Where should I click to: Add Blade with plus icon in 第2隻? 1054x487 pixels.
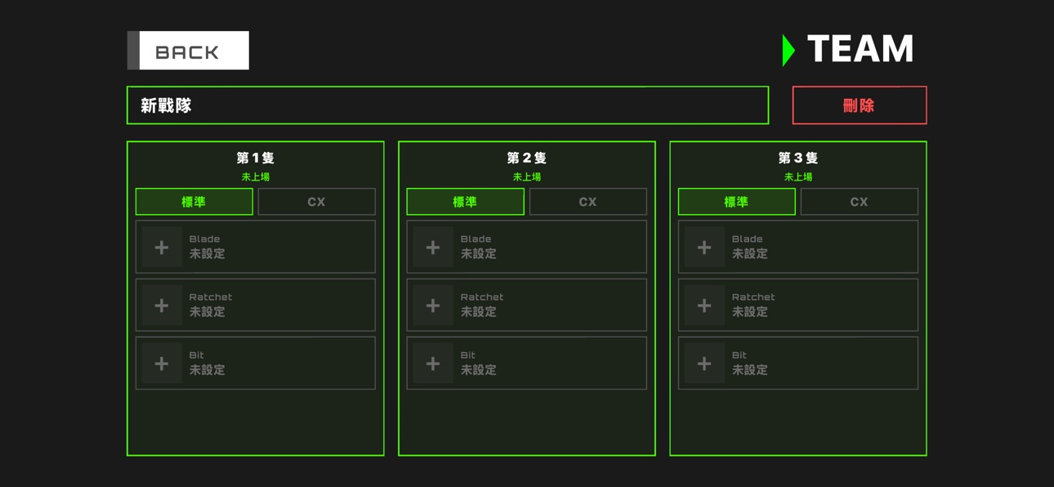pos(433,248)
